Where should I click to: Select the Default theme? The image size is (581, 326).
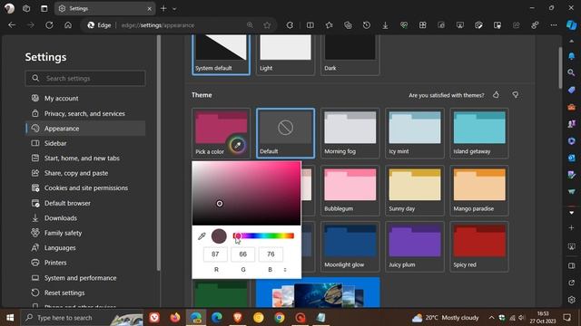pos(285,133)
